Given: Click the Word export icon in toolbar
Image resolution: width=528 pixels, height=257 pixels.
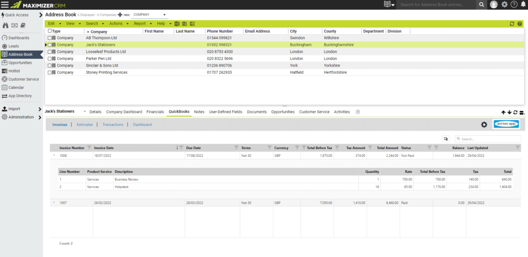Looking at the screenshot, I should (x=177, y=24).
